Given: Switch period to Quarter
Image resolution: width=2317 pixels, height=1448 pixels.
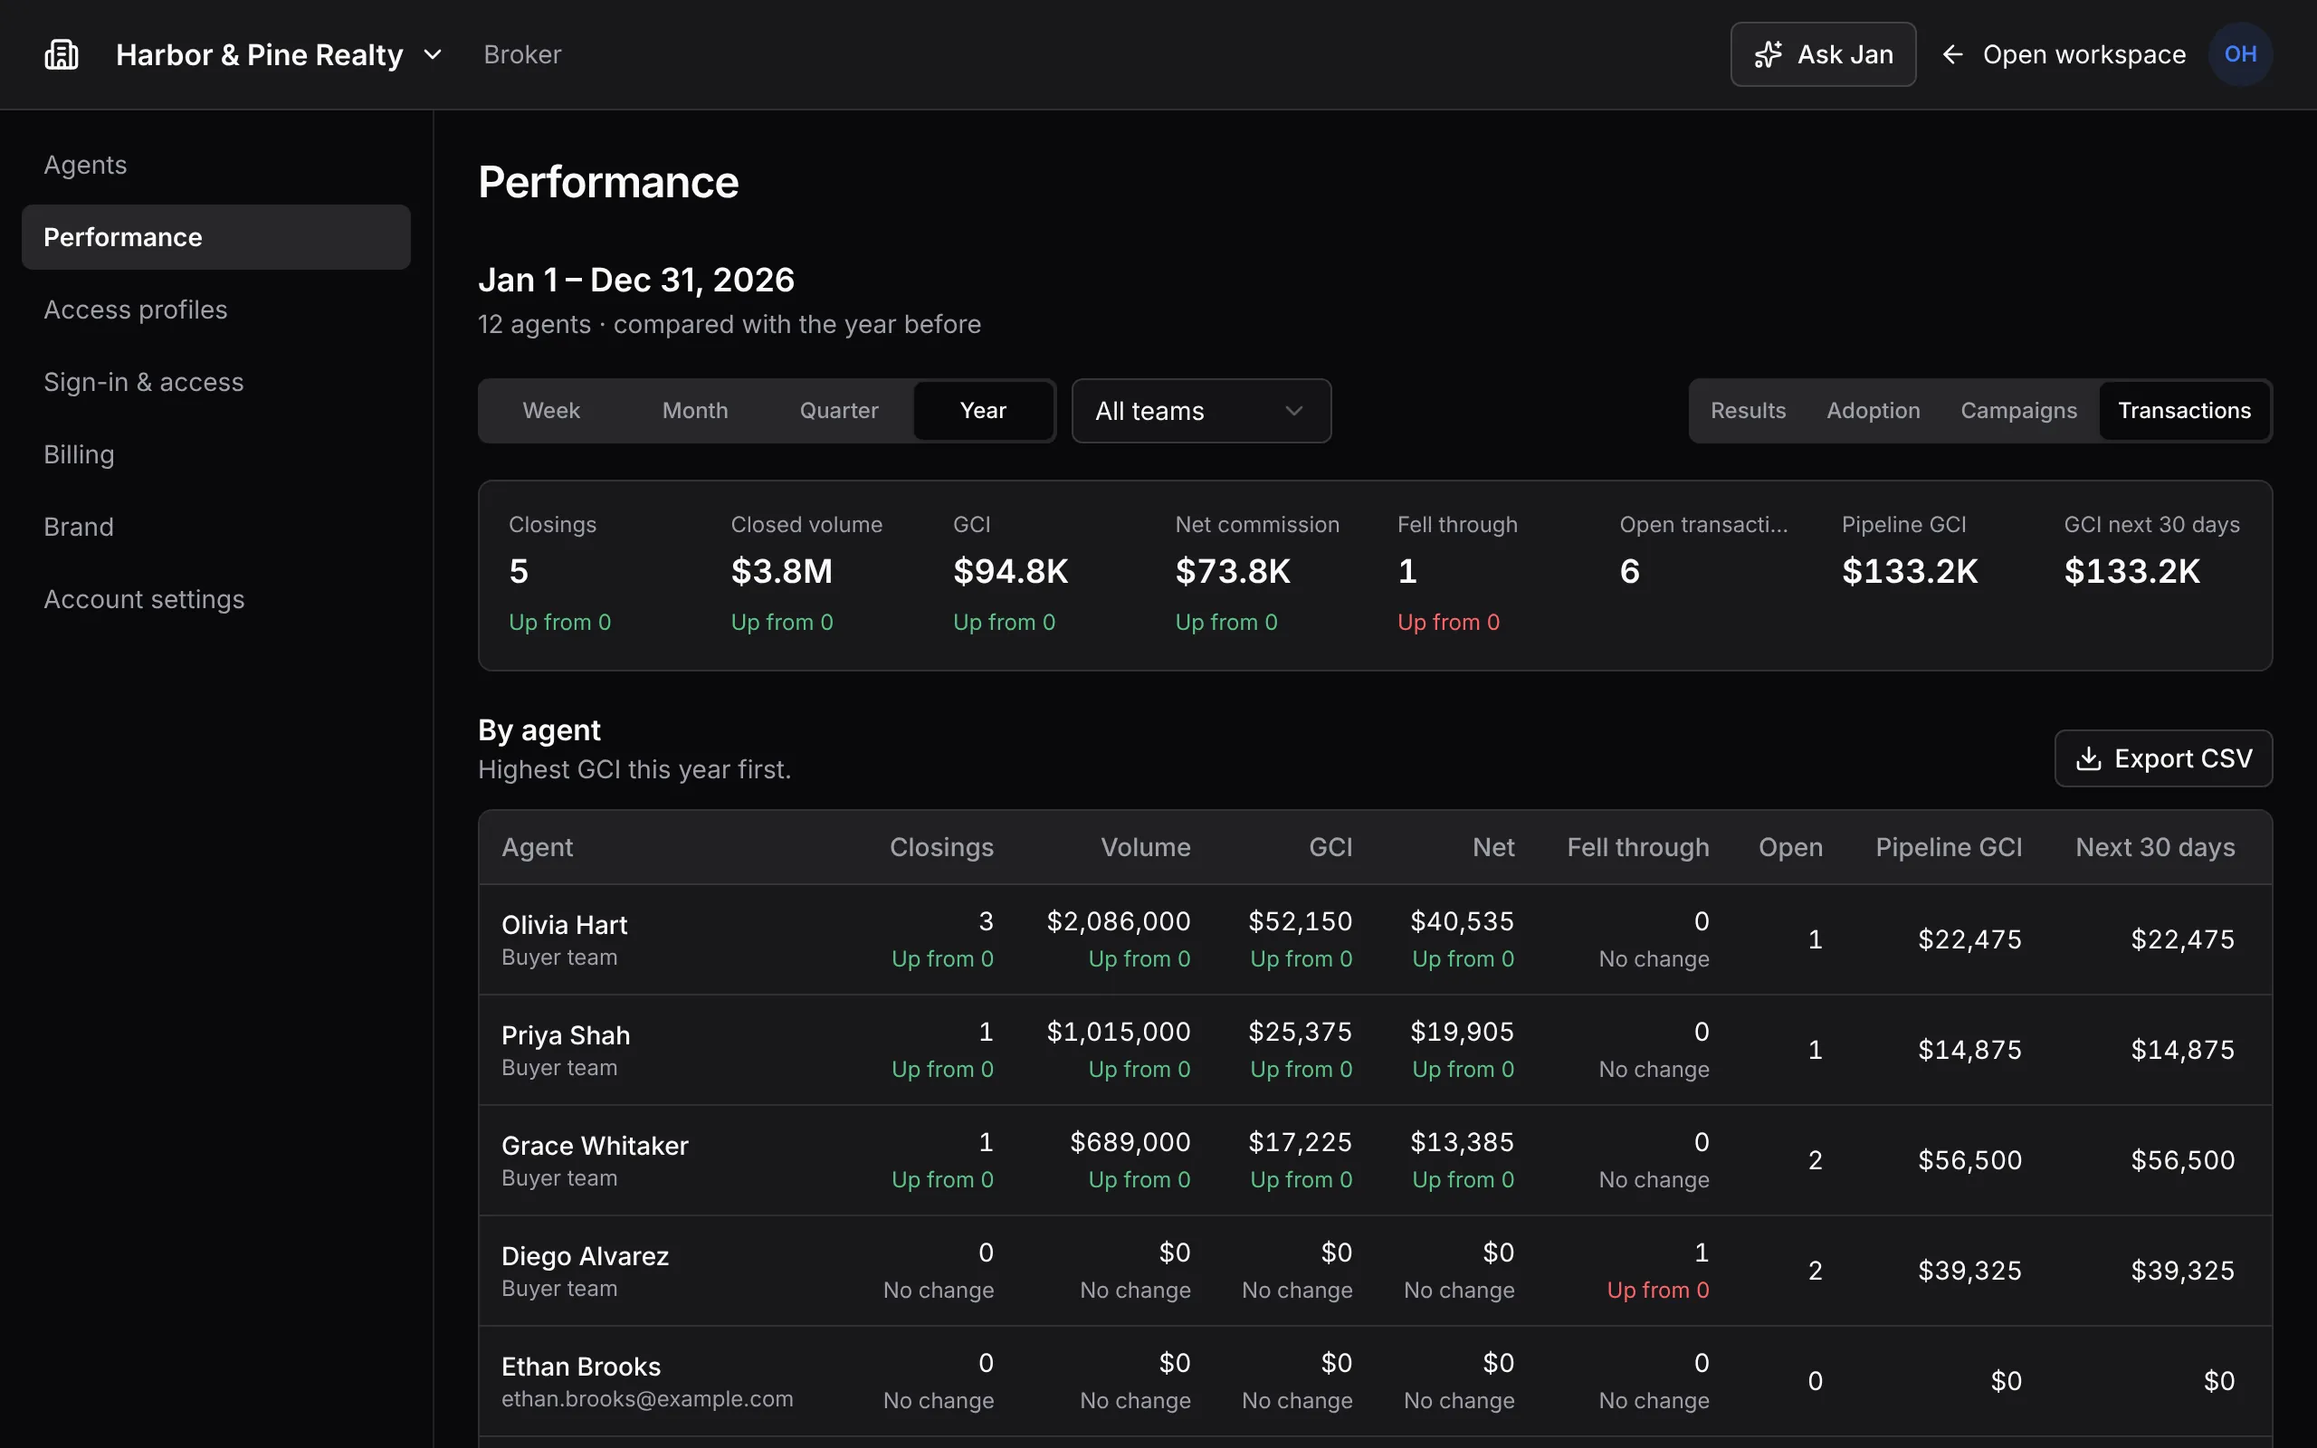Looking at the screenshot, I should pos(839,411).
